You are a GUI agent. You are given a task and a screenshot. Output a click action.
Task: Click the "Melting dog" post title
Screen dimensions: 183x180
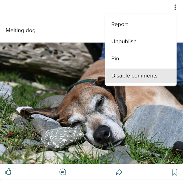coord(21,30)
